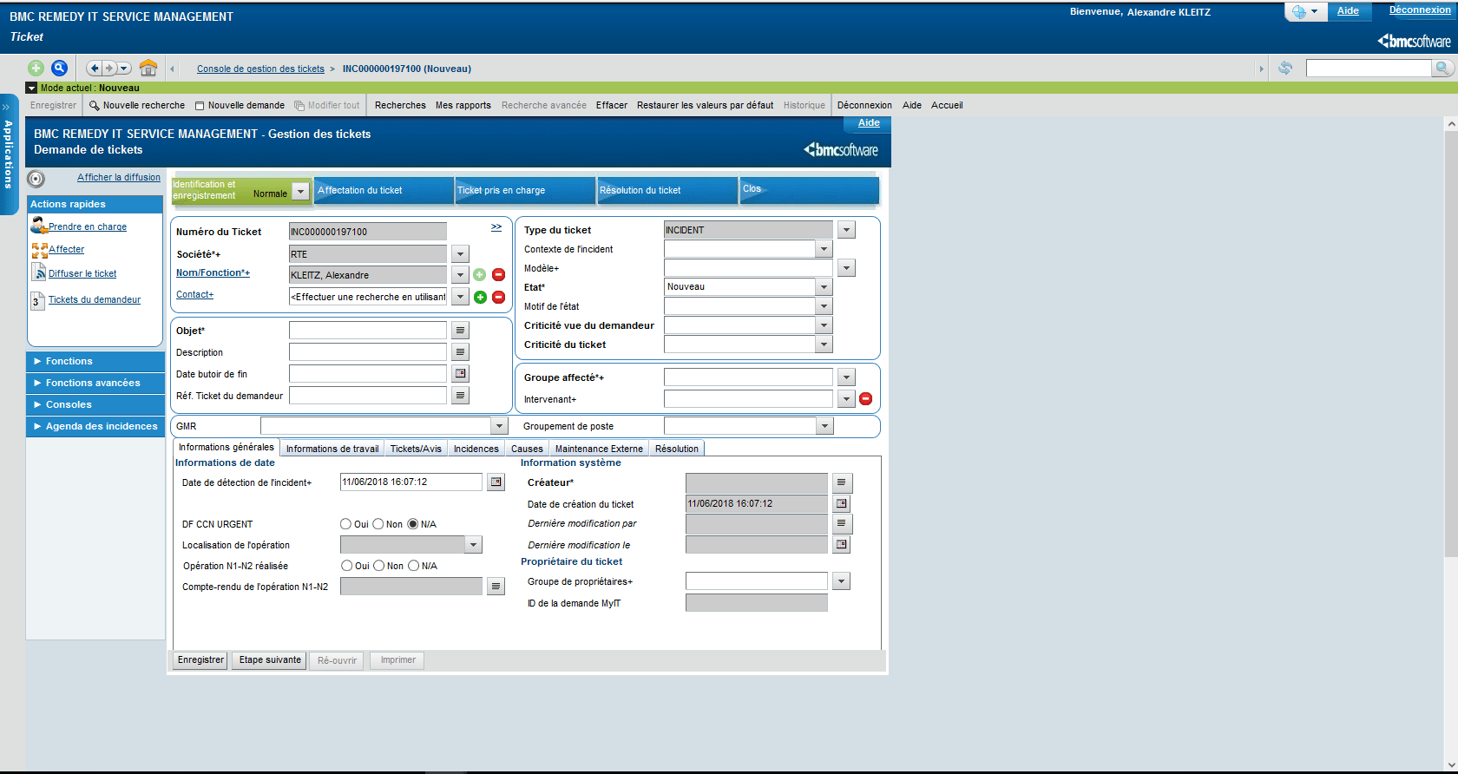
Task: Click the Tickets du demandeur link
Action: [95, 299]
